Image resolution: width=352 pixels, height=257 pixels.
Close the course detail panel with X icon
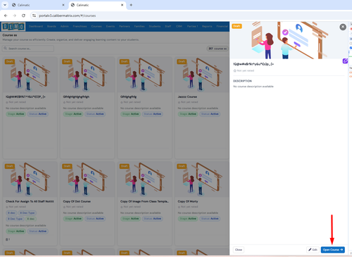[343, 27]
